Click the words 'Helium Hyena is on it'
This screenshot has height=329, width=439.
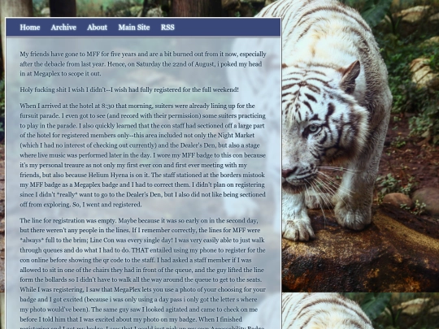(x=120, y=175)
